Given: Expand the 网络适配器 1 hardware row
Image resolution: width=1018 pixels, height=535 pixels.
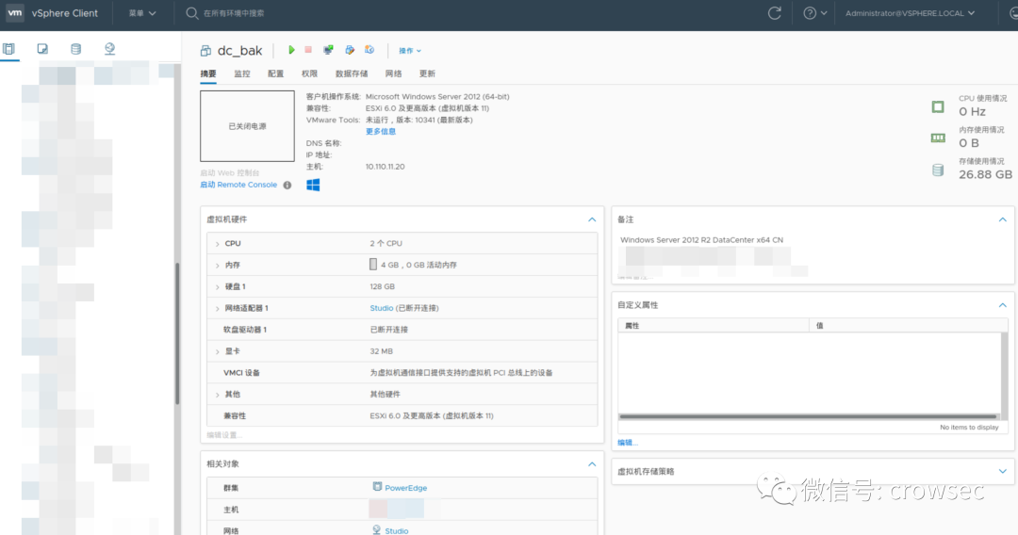Looking at the screenshot, I should tap(218, 309).
